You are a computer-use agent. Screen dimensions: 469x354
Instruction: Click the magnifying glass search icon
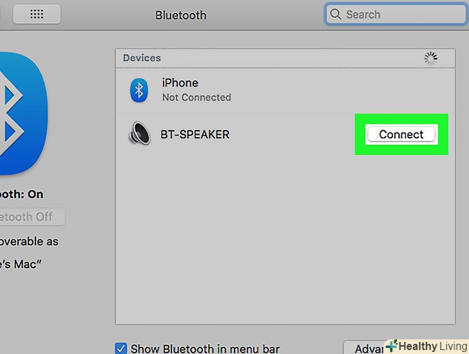(335, 14)
